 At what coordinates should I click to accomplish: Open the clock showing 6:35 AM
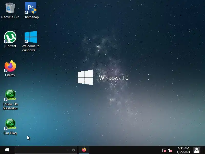pyautogui.click(x=183, y=150)
